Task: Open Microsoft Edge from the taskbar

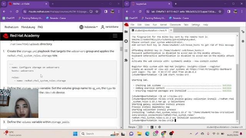Action: (147, 134)
